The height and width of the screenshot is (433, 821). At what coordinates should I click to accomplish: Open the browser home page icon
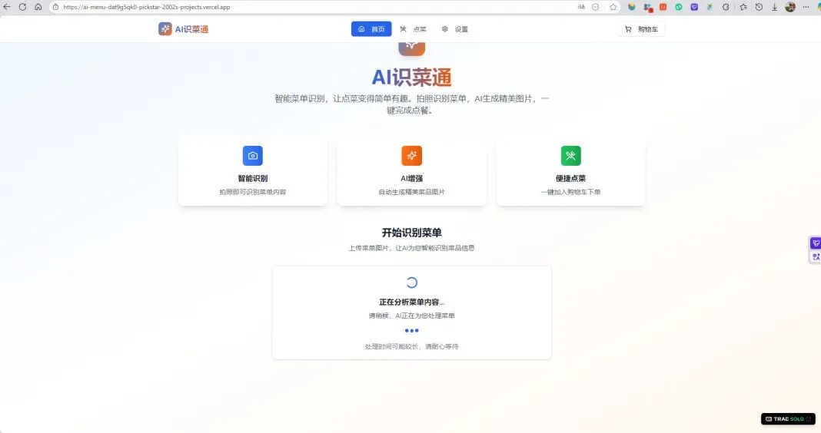pos(38,7)
